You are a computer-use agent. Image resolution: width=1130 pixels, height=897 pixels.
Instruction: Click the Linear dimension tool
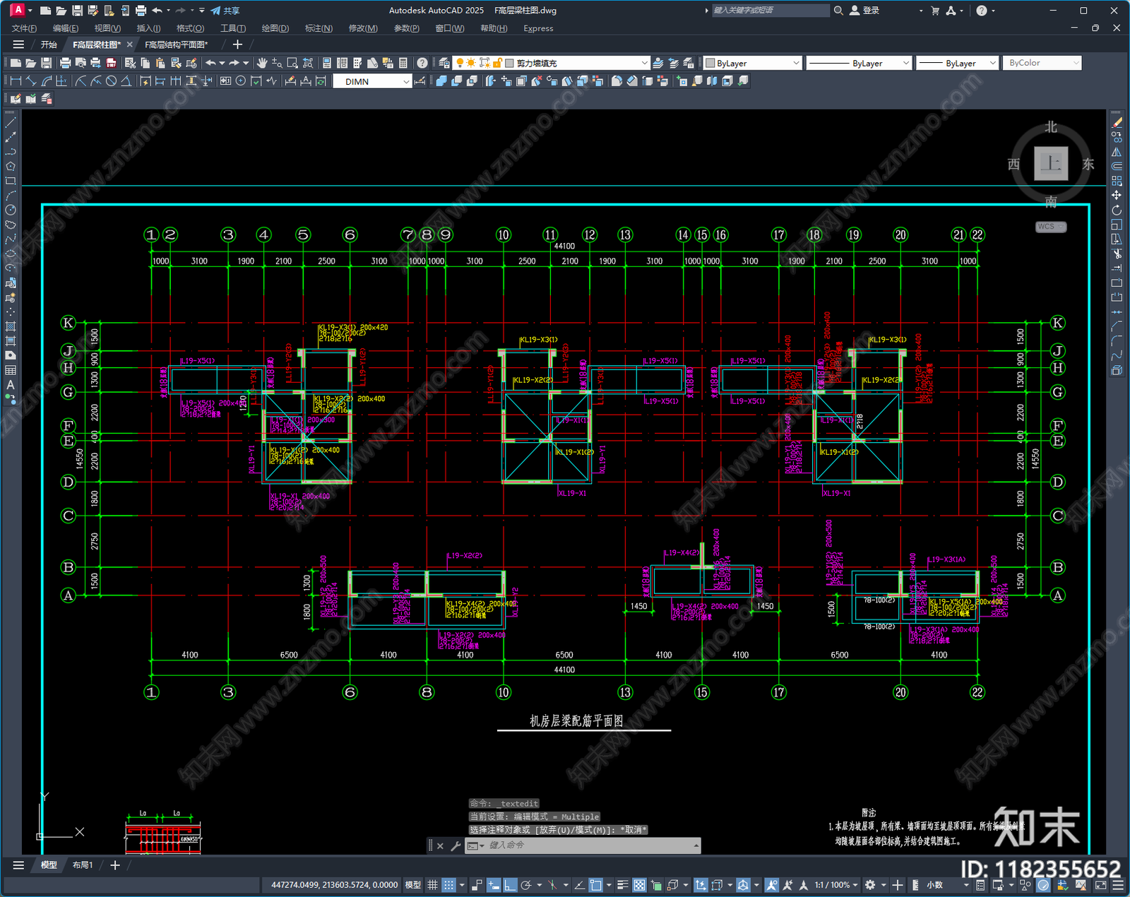click(16, 81)
